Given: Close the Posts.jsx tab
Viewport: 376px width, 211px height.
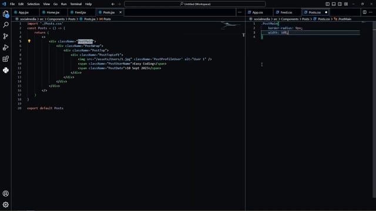Looking at the screenshot, I should (120, 12).
